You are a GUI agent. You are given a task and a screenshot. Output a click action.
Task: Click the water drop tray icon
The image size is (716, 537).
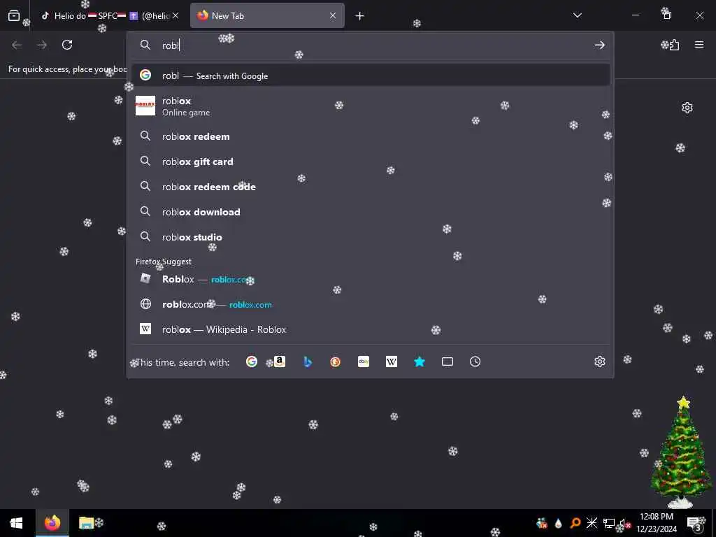(x=558, y=523)
